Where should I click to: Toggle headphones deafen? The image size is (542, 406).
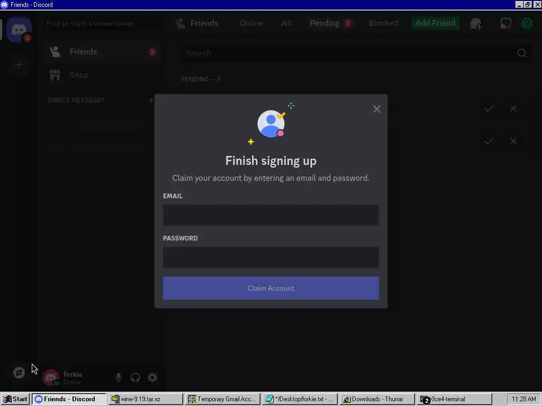click(x=135, y=377)
